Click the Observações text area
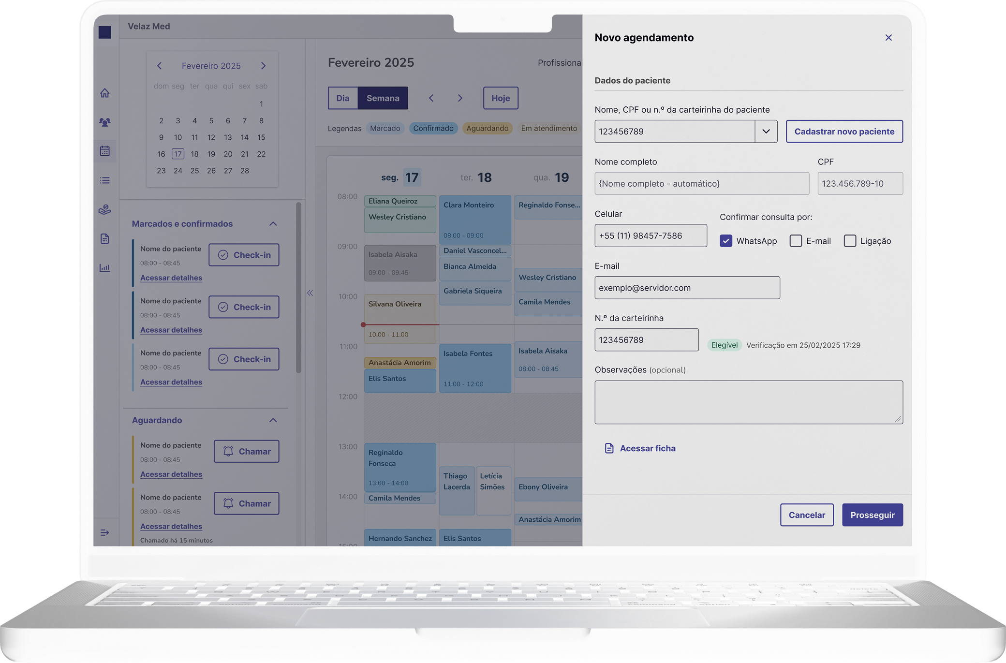 749,402
